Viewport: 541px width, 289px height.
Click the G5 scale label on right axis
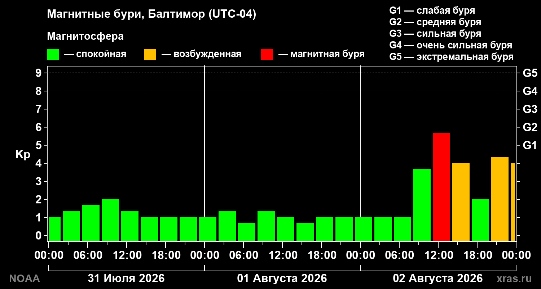coord(530,73)
